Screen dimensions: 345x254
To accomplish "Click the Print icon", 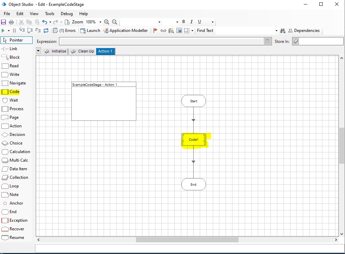I will [11, 22].
